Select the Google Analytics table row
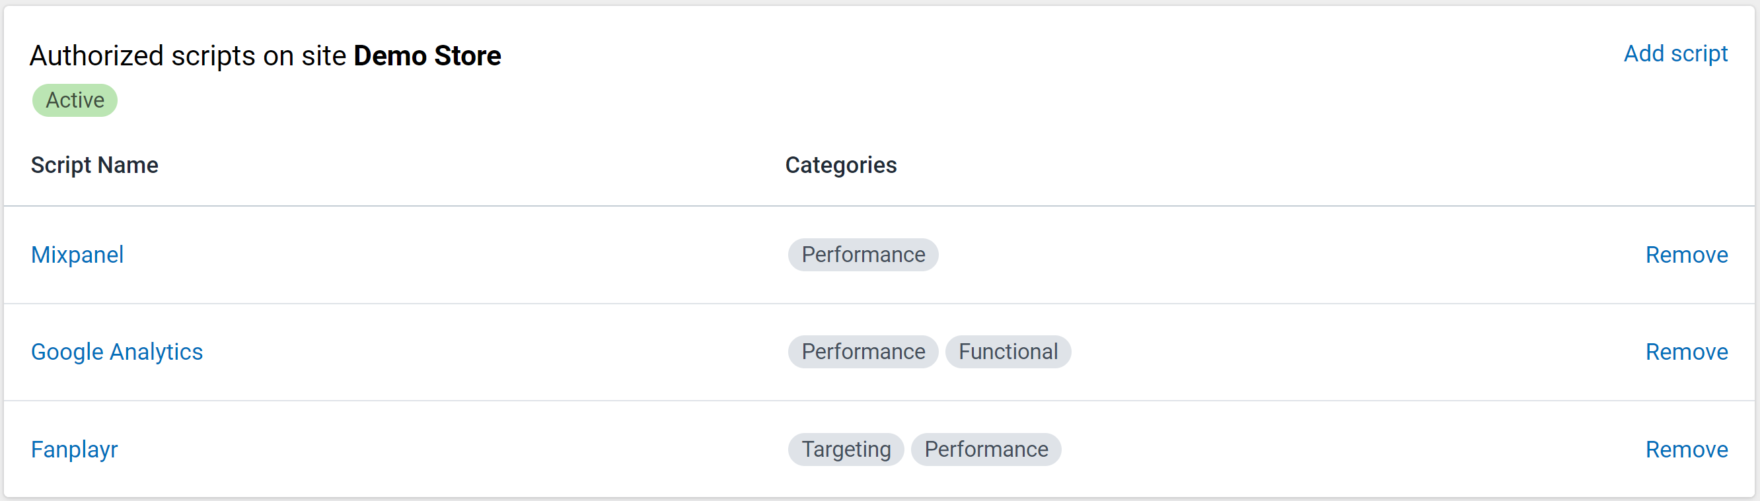 point(879,352)
